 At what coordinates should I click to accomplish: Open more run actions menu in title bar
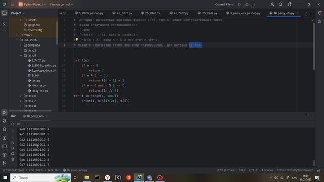pos(254,4)
